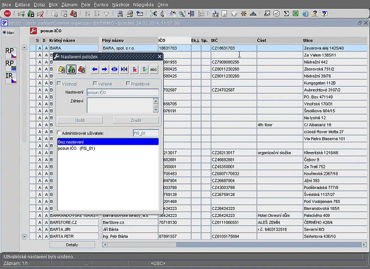Click the IR Czech flag sidebar icon
The width and height of the screenshot is (370, 269).
point(11,78)
